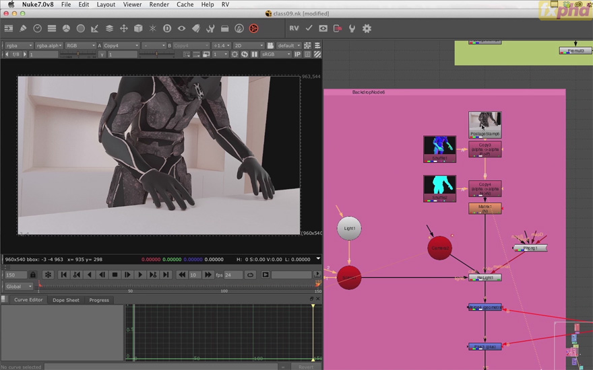Force viewer refresh icon
This screenshot has height=370, width=593.
tap(245, 54)
